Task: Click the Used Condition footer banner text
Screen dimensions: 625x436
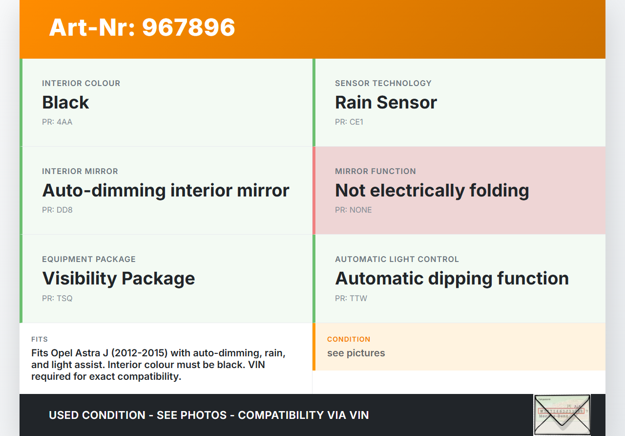Action: click(x=208, y=415)
